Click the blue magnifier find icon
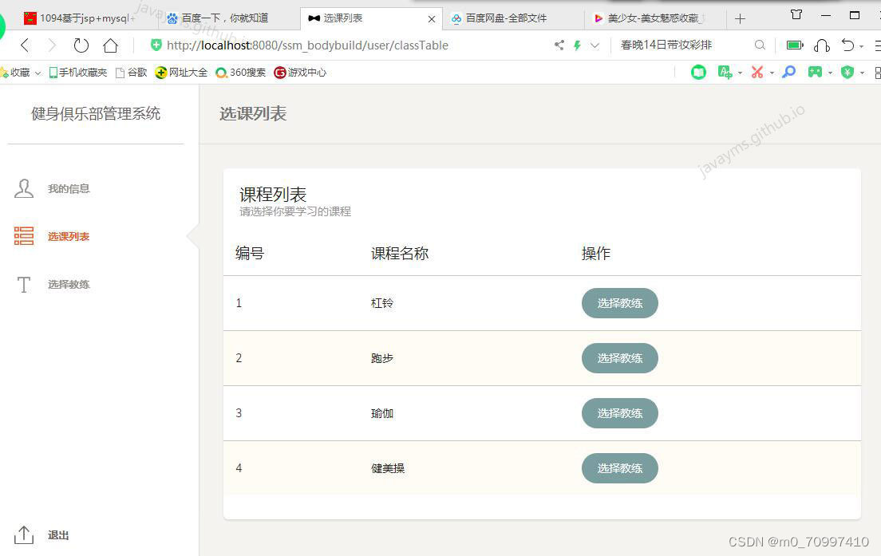This screenshot has height=556, width=881. [789, 72]
